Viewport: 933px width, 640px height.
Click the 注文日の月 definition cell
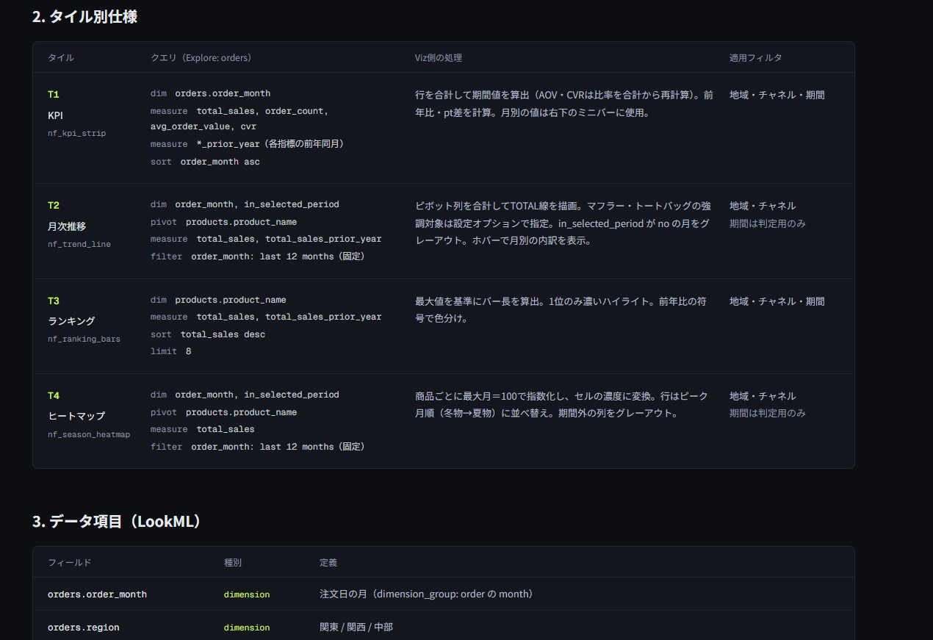pos(426,594)
